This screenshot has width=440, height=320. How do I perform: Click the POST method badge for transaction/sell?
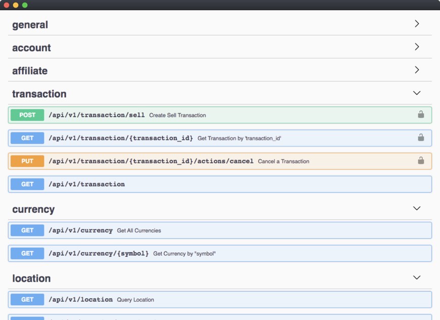(x=27, y=115)
